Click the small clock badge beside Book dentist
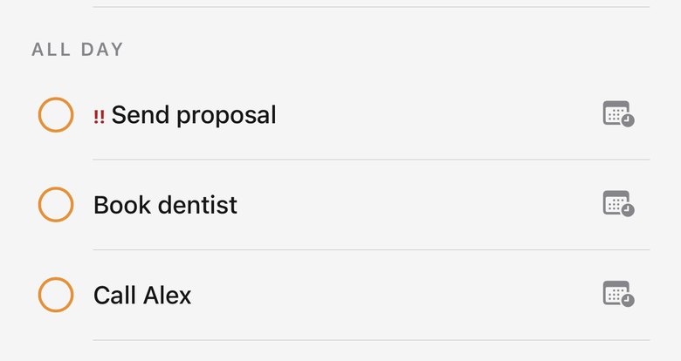The image size is (681, 361). (628, 210)
